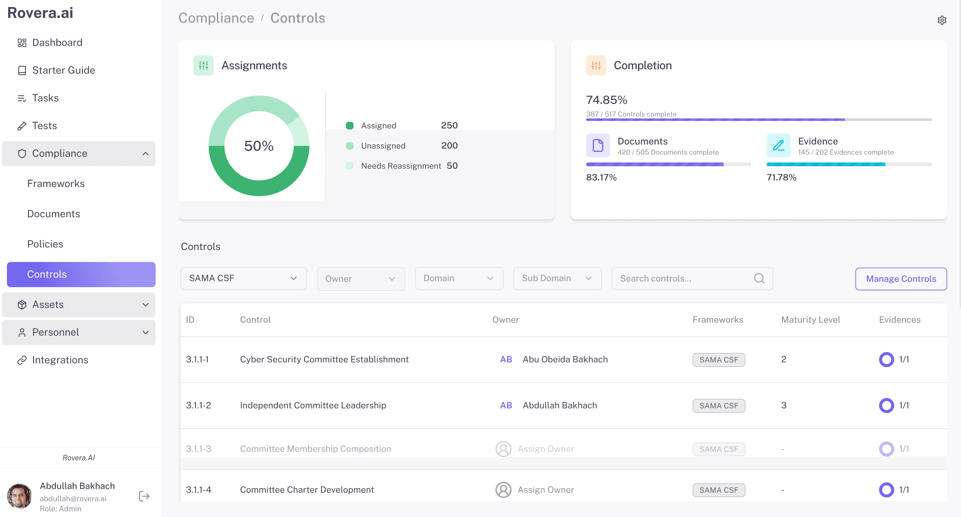Click evidence ring indicator for control 3.1.1-1

point(886,359)
